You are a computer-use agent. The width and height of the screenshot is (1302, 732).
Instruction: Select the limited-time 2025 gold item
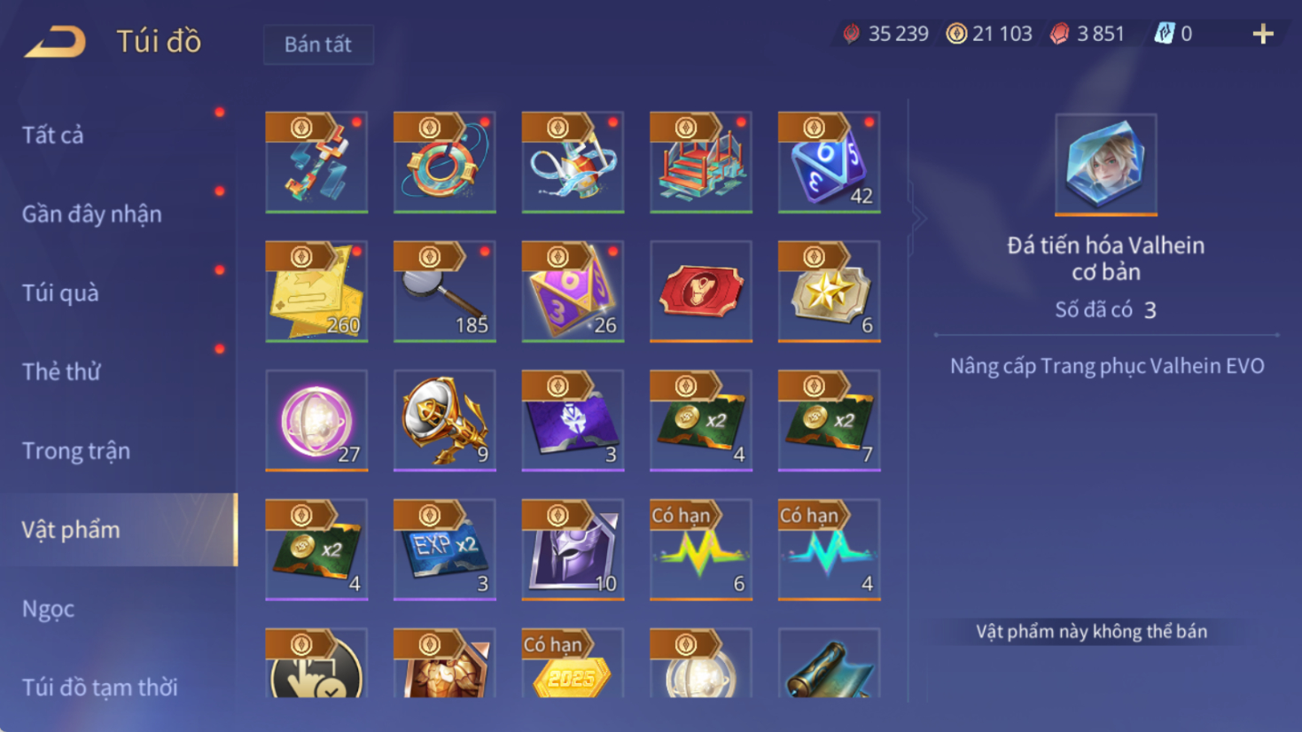click(573, 663)
